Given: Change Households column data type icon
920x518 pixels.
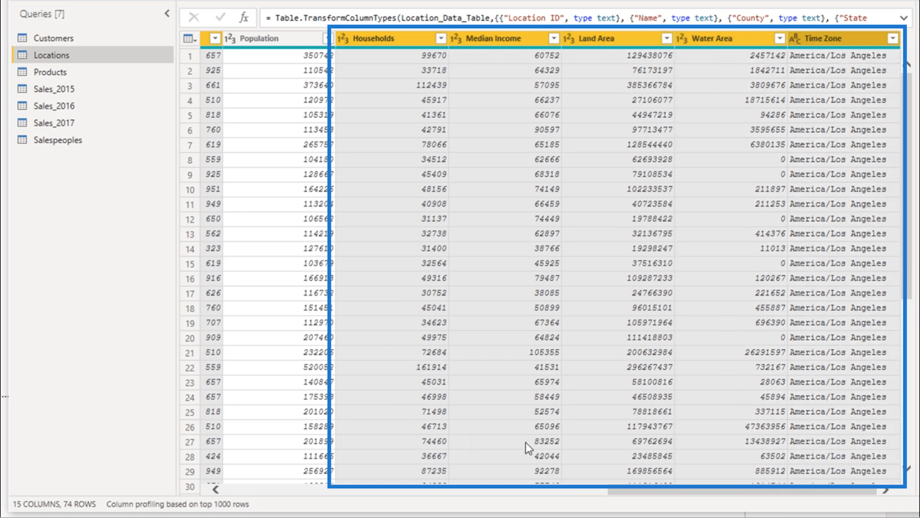Looking at the screenshot, I should (343, 39).
